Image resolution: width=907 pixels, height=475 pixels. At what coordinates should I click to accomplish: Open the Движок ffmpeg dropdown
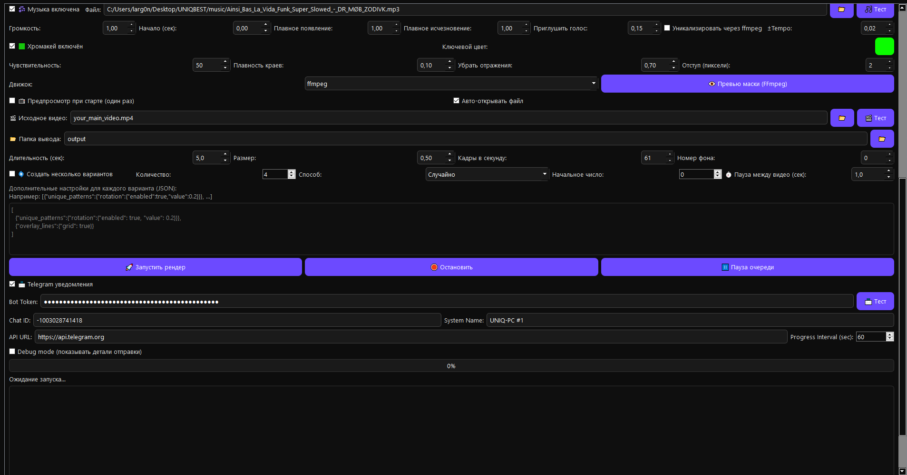point(451,84)
